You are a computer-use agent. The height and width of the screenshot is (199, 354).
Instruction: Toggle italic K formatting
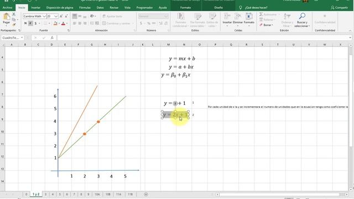(x=30, y=23)
